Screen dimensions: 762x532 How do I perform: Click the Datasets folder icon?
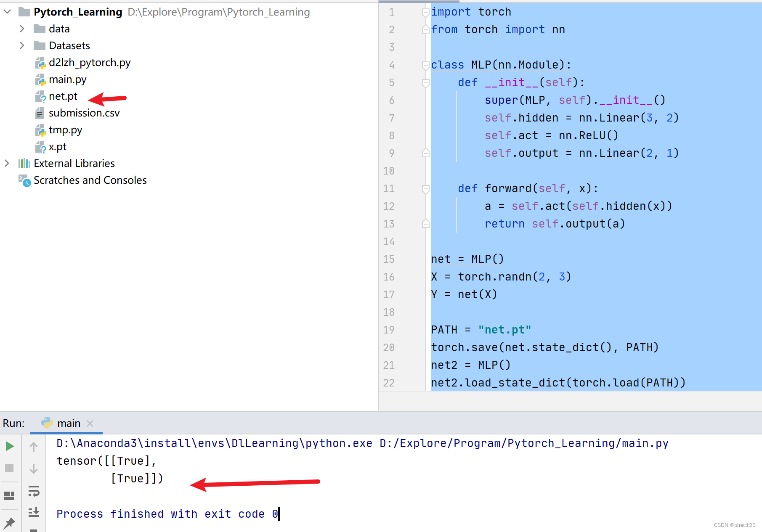[x=40, y=45]
